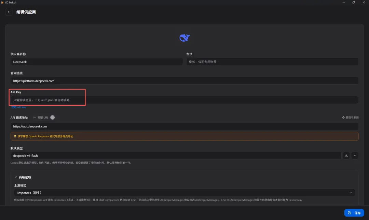Screen dimensions: 369x220
Task: Click the API 请求地址 field with api.deepseek.com
Action: [184, 126]
